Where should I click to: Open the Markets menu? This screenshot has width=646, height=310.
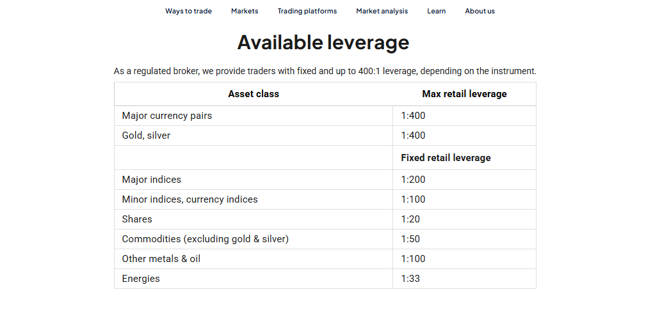coord(245,11)
